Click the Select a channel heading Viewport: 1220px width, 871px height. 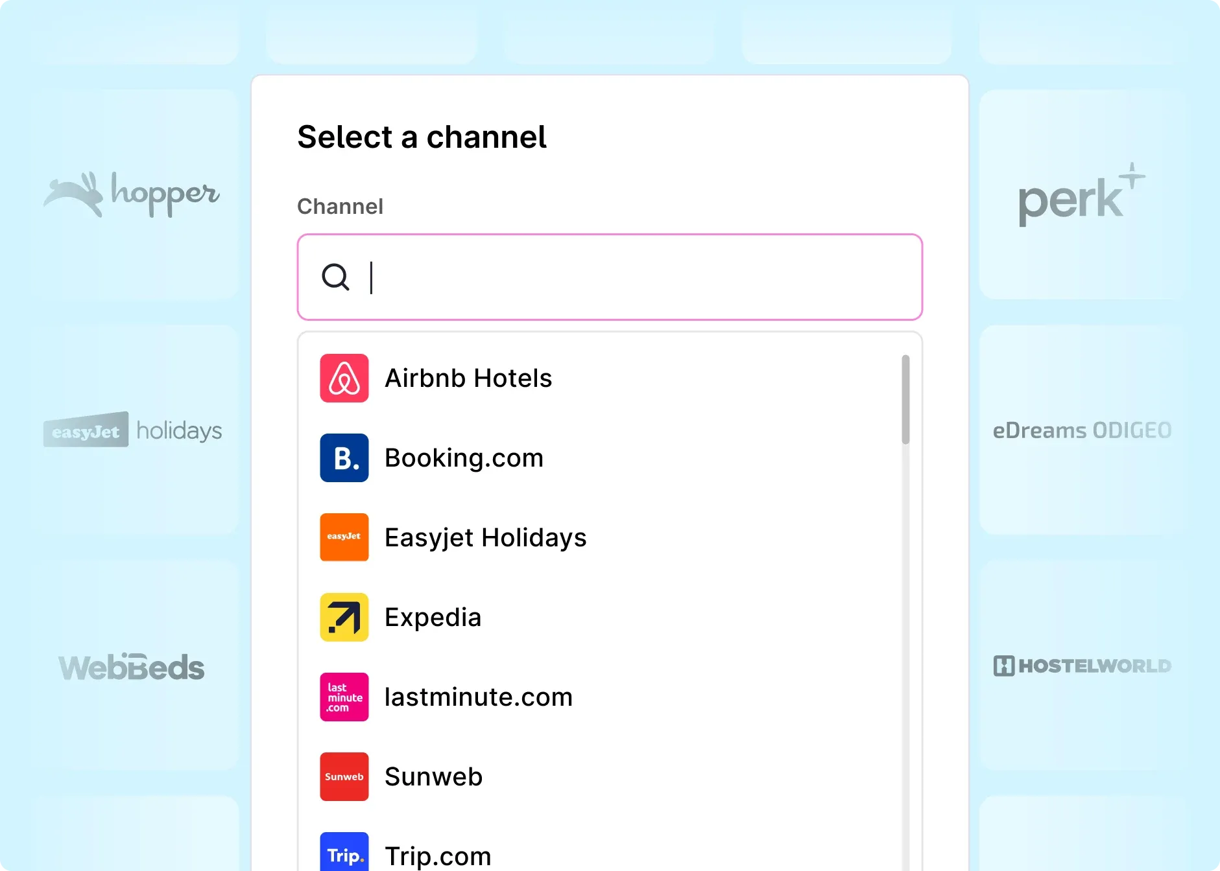(422, 137)
